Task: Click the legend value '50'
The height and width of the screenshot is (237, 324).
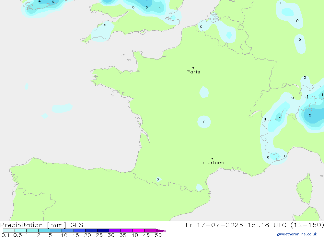Action: [158, 235]
